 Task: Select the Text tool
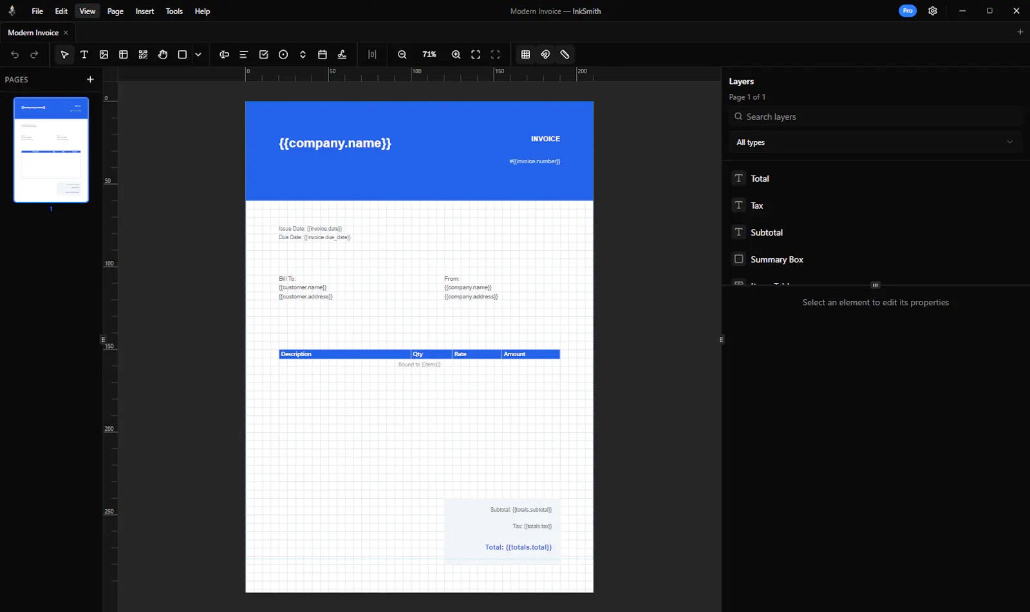click(84, 55)
